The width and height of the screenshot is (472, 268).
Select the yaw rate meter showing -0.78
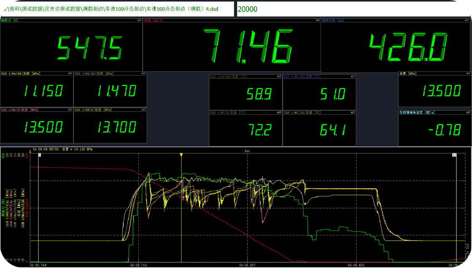pyautogui.click(x=435, y=128)
